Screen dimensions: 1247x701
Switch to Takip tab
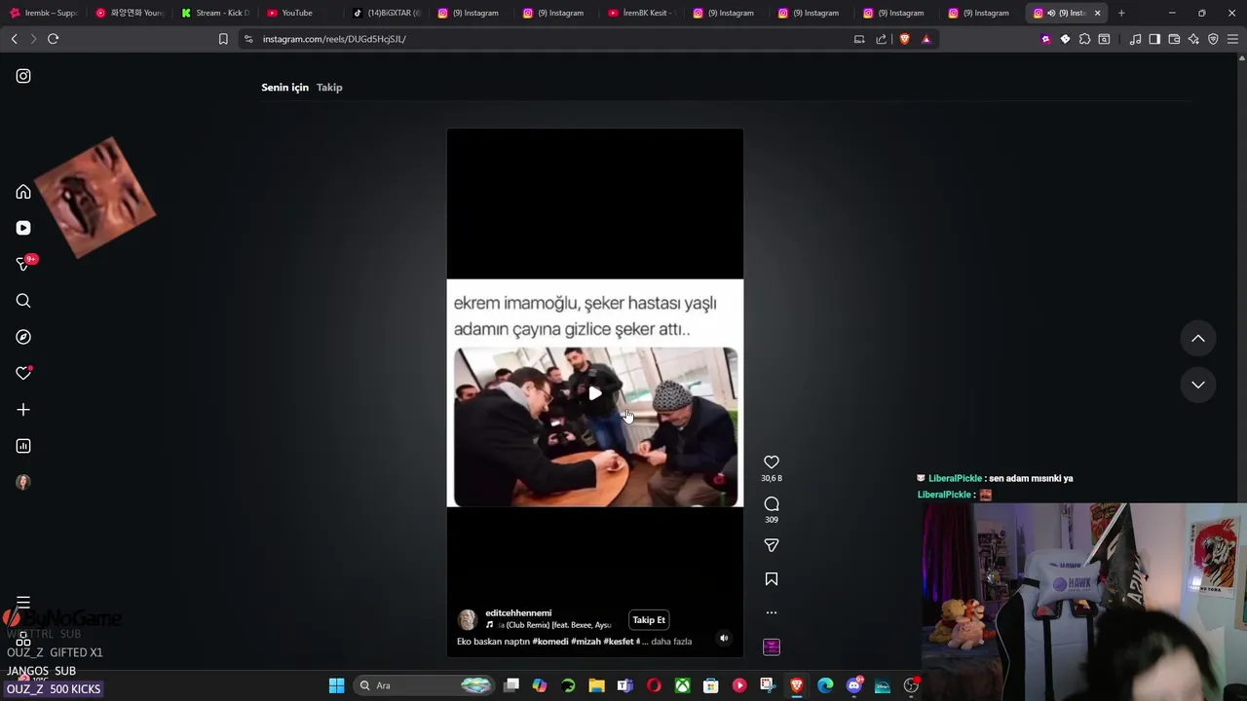point(329,88)
